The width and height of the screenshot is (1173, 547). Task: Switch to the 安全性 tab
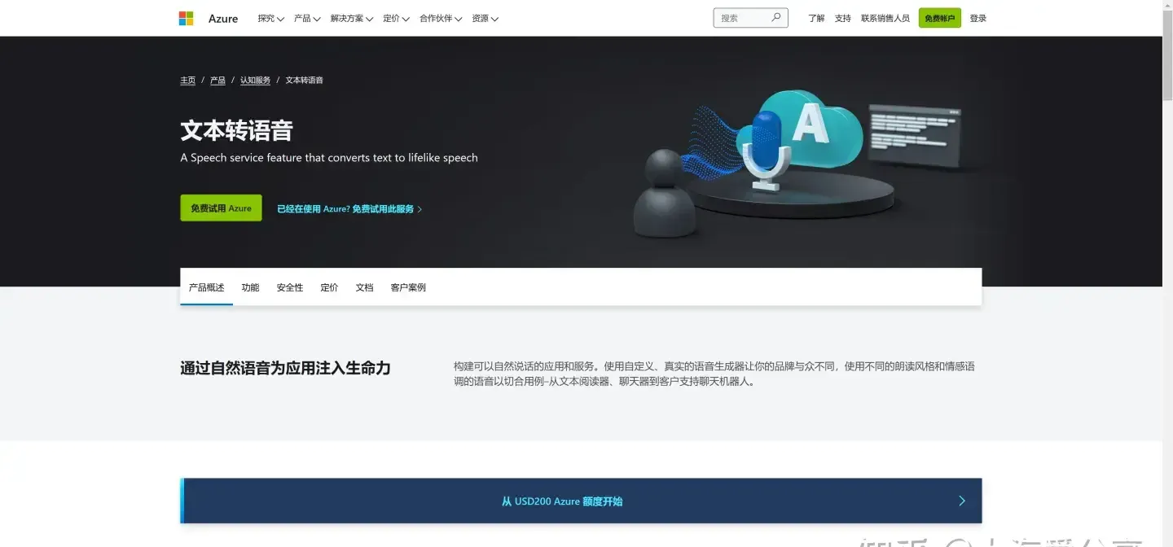tap(289, 287)
